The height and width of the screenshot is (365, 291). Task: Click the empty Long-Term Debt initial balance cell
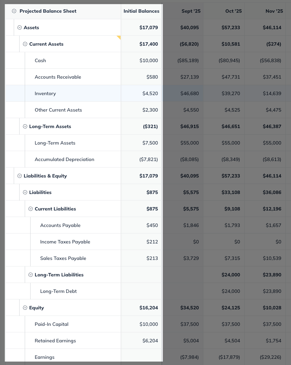[x=141, y=291]
